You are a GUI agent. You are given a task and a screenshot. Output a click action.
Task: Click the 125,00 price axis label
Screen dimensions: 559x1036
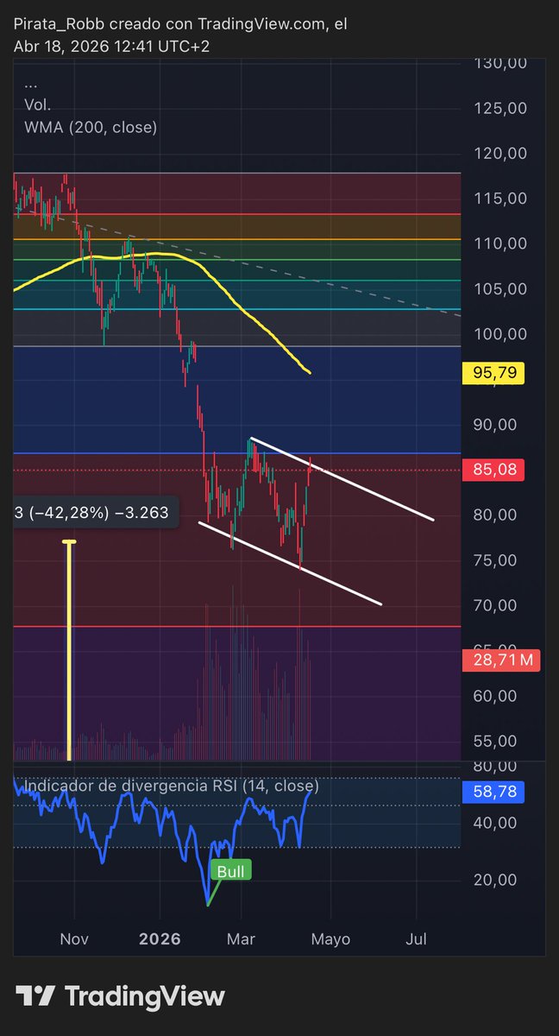pos(500,108)
